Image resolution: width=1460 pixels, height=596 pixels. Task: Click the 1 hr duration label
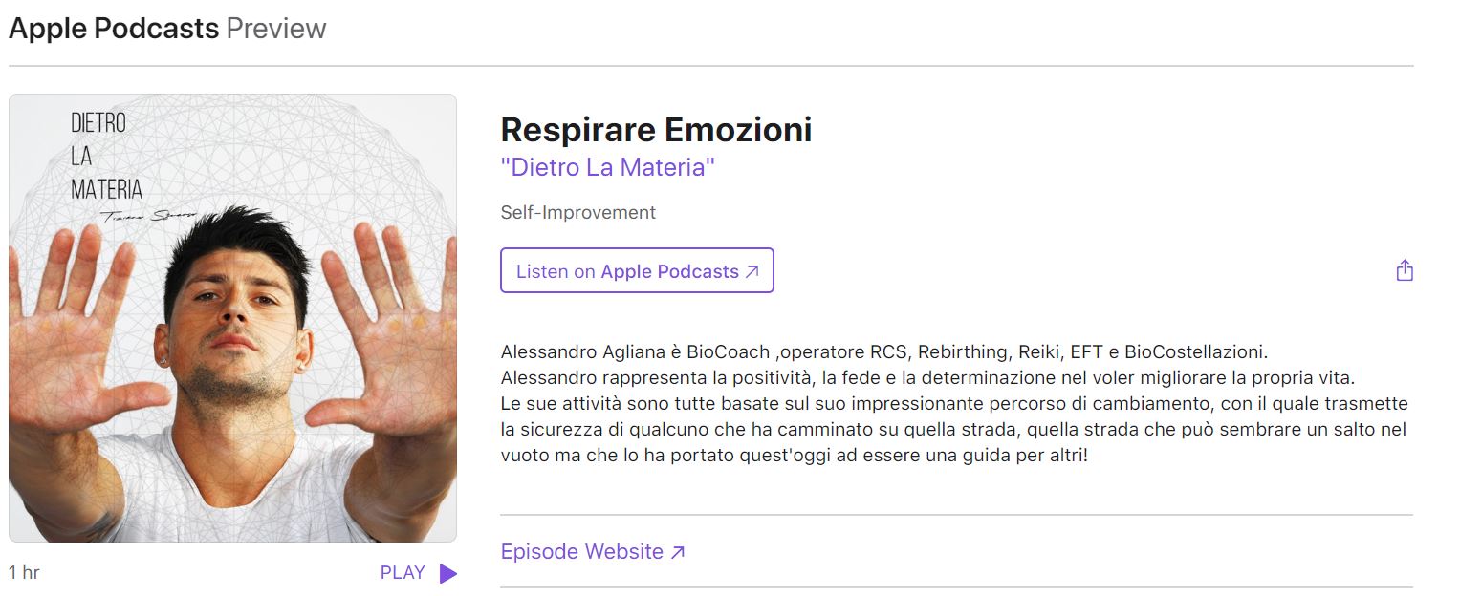coord(24,573)
